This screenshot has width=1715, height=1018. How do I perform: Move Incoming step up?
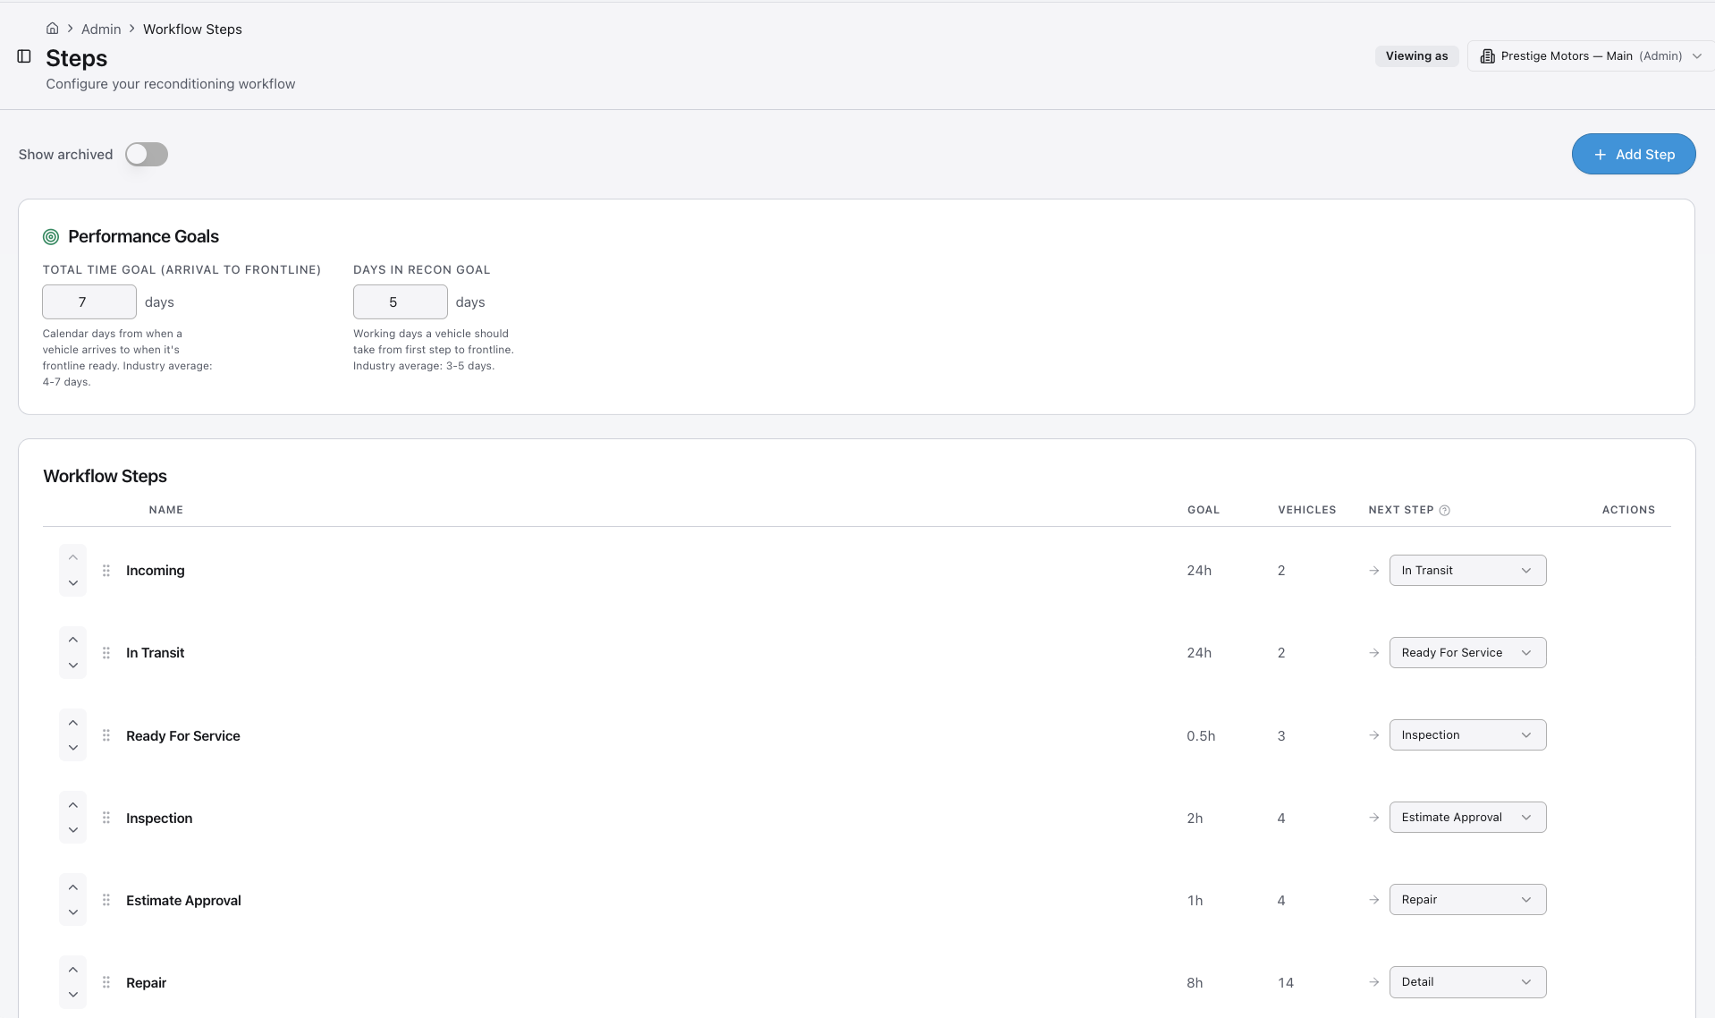tap(73, 557)
